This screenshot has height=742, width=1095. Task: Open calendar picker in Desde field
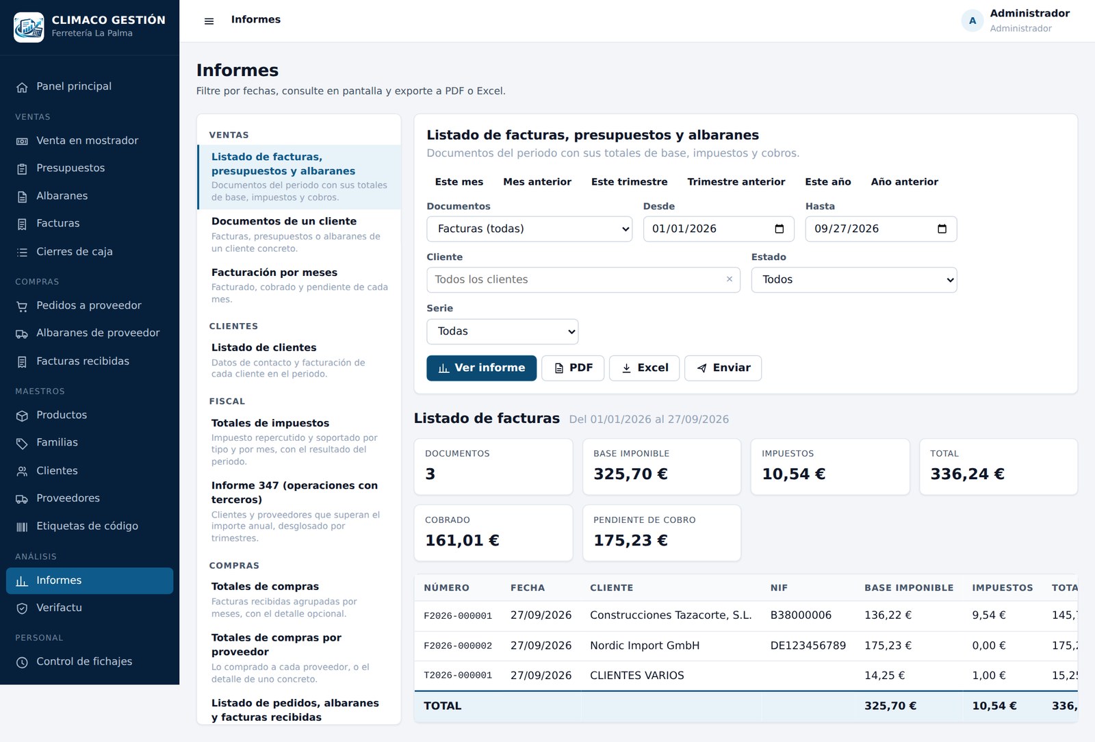pos(779,229)
